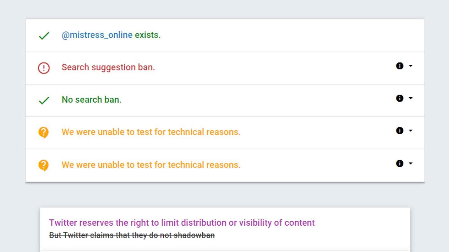The image size is (449, 252).
Task: Click the green checkmark next to No search ban
Action: [44, 100]
